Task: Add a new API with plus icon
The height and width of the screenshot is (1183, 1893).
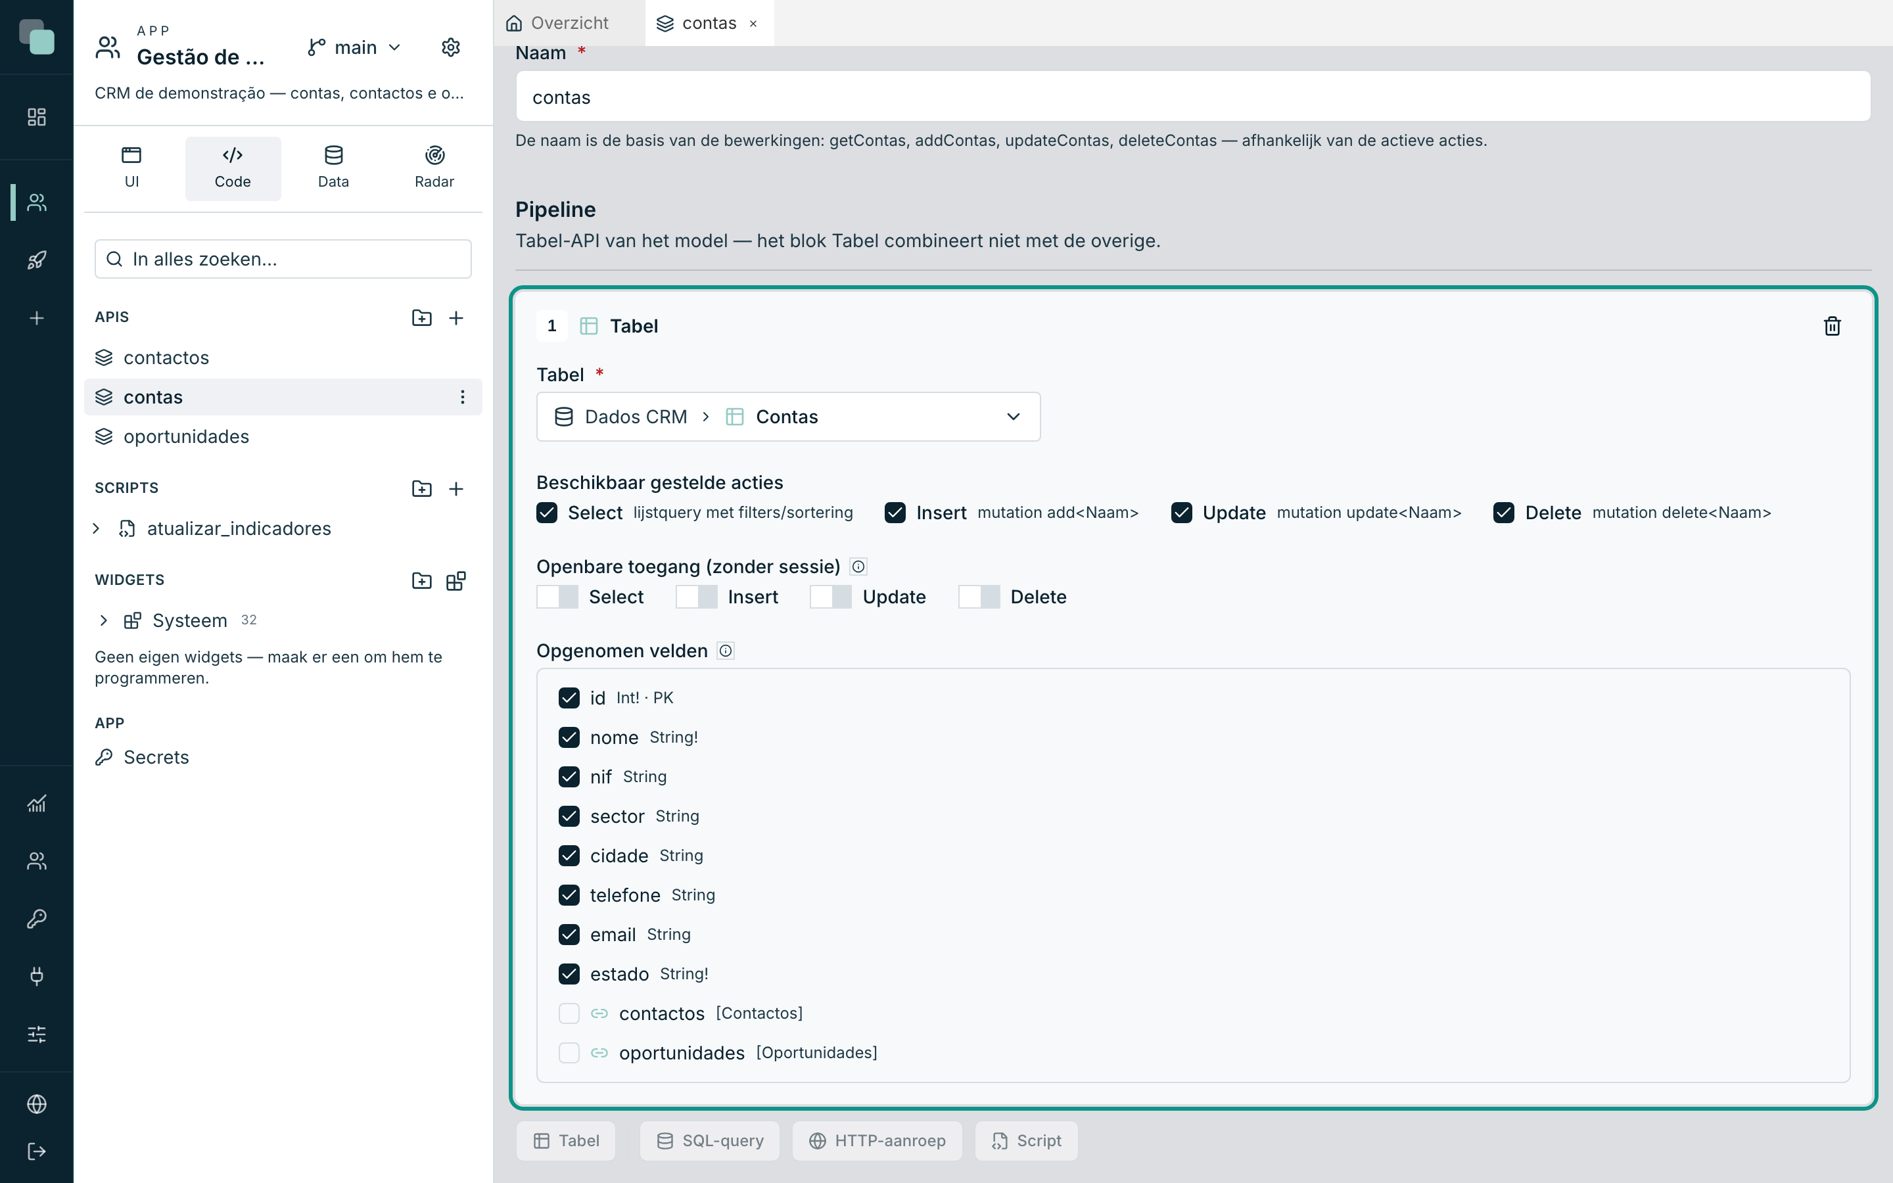Action: click(x=456, y=317)
